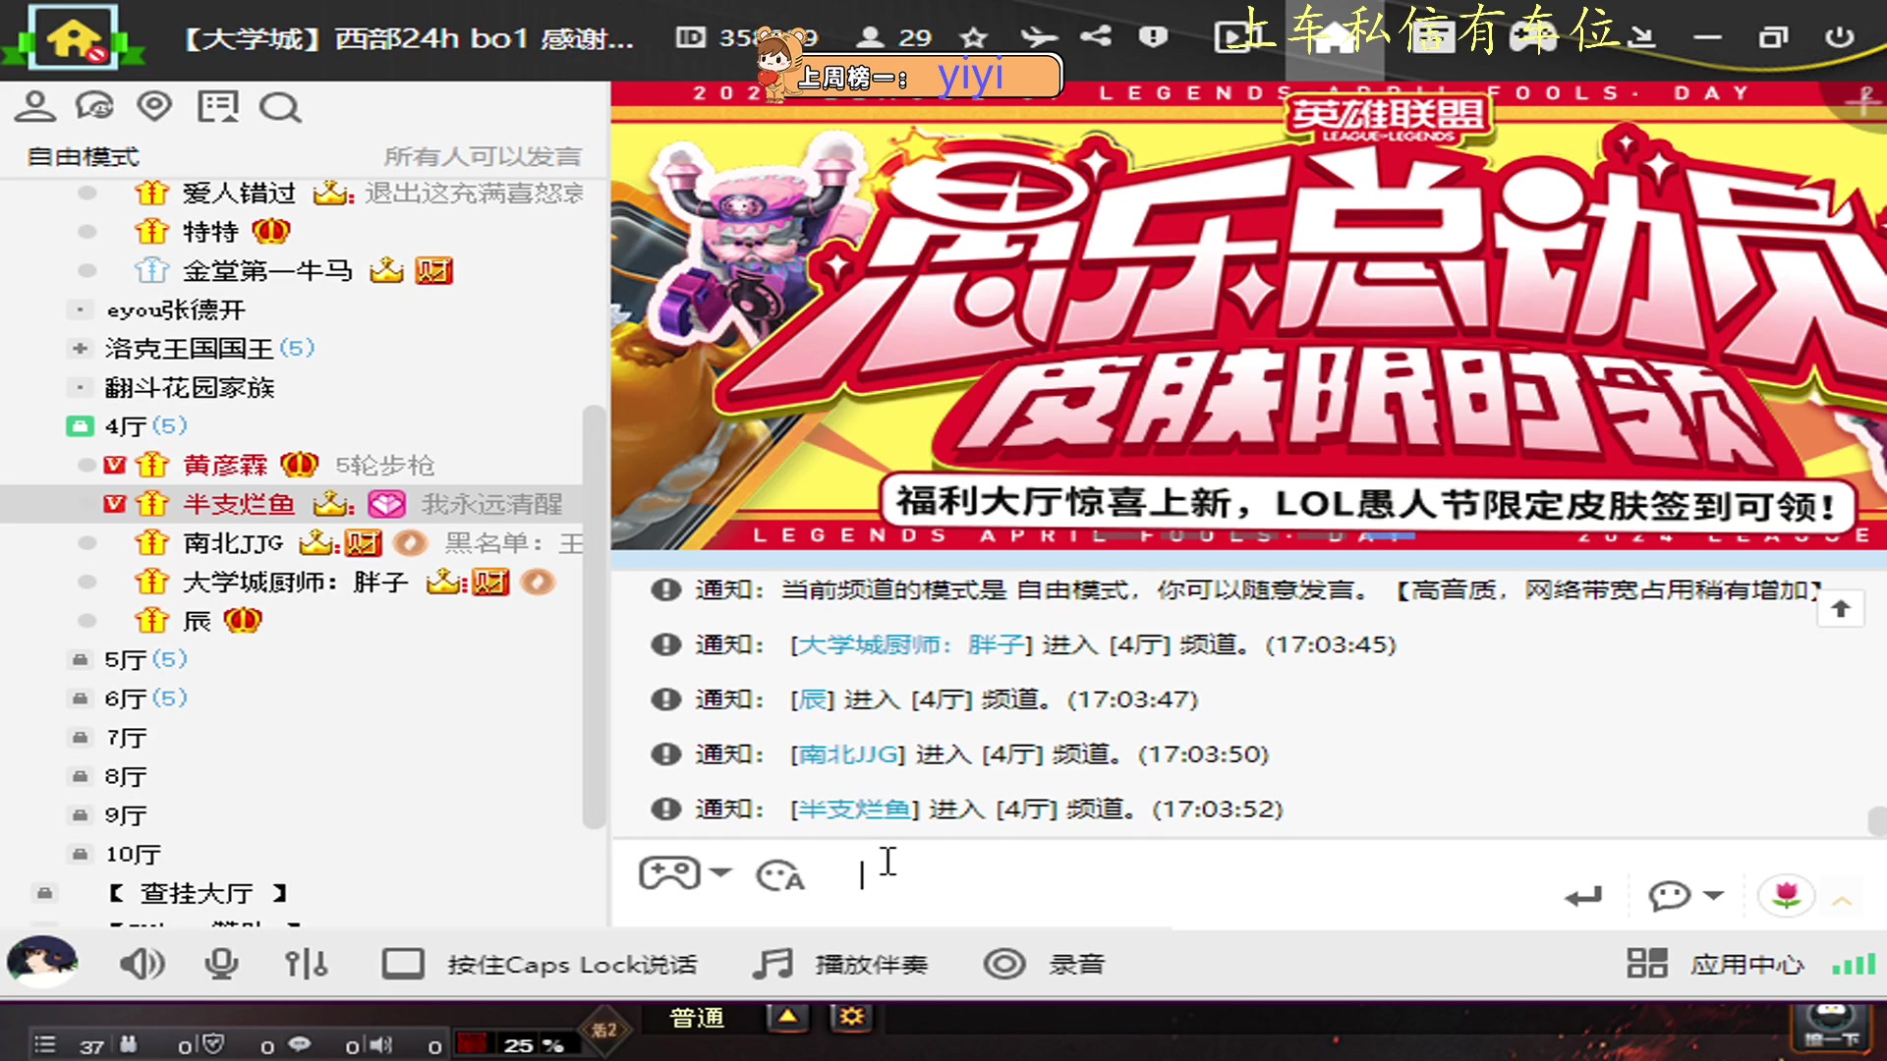1887x1061 pixels.
Task: Click the online user count icon
Action: click(870, 37)
